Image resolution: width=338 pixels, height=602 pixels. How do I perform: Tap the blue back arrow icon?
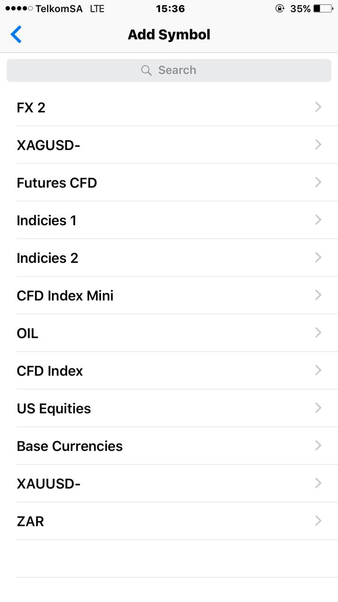[16, 34]
